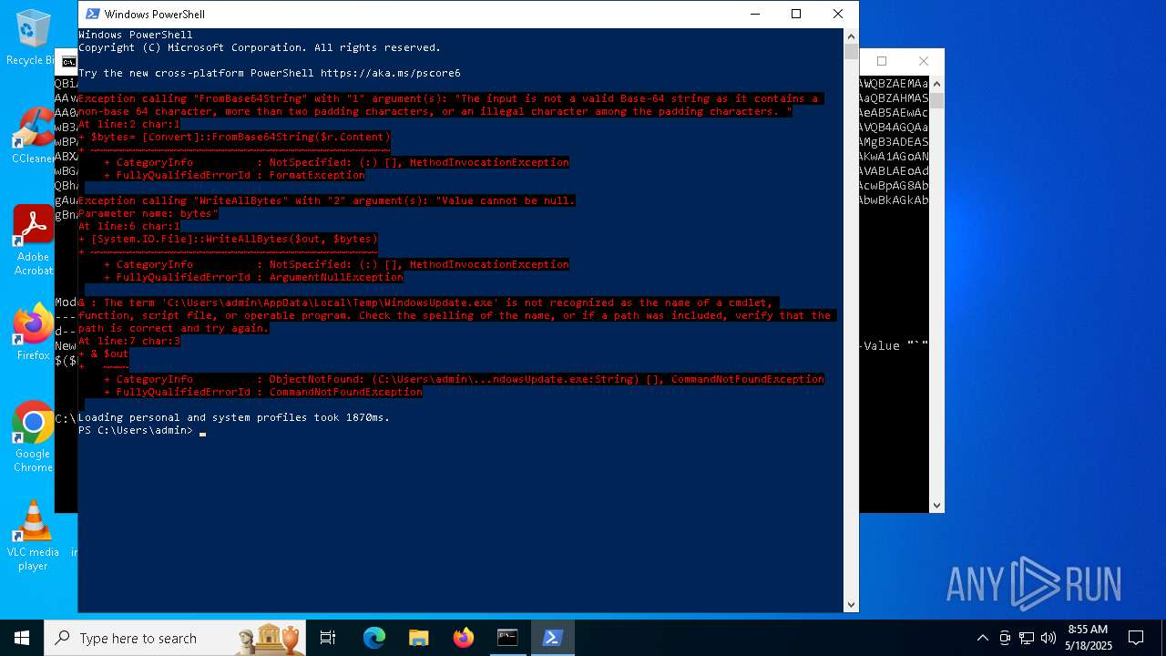Click the Copyright Microsoft Corporation line
The image size is (1166, 656).
260,47
